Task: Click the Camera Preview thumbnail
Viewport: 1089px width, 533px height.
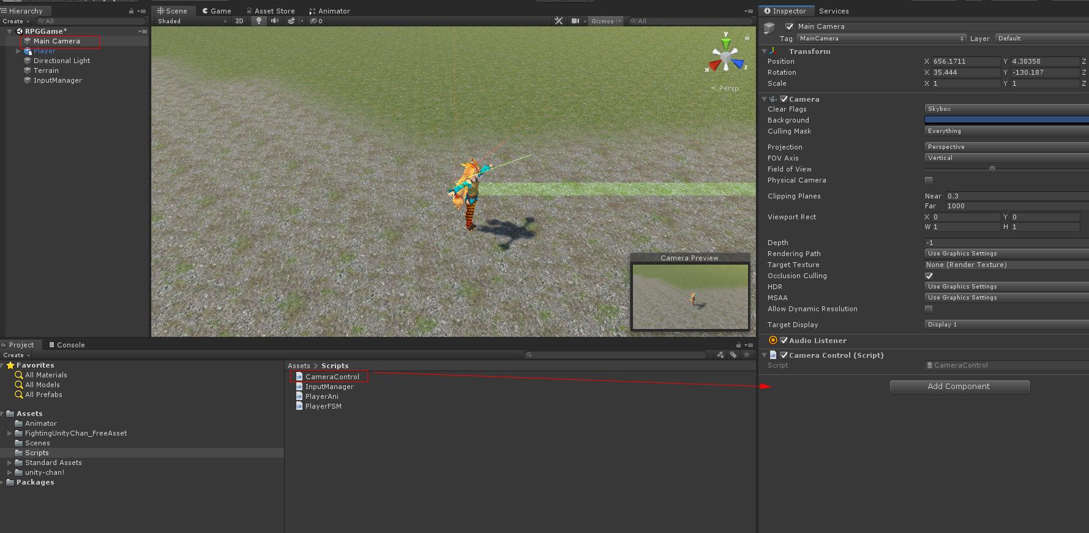Action: click(690, 297)
